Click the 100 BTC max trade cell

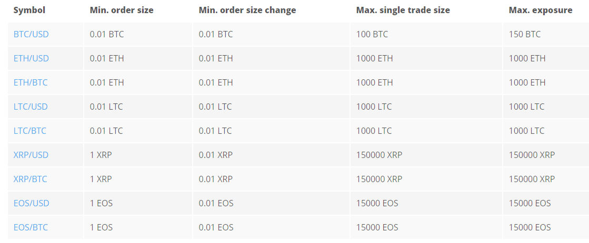[x=372, y=34]
